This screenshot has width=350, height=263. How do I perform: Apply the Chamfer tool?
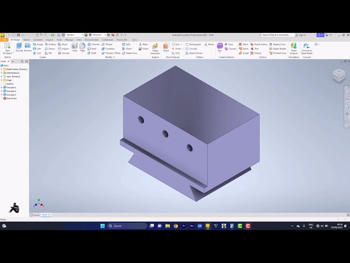click(94, 44)
